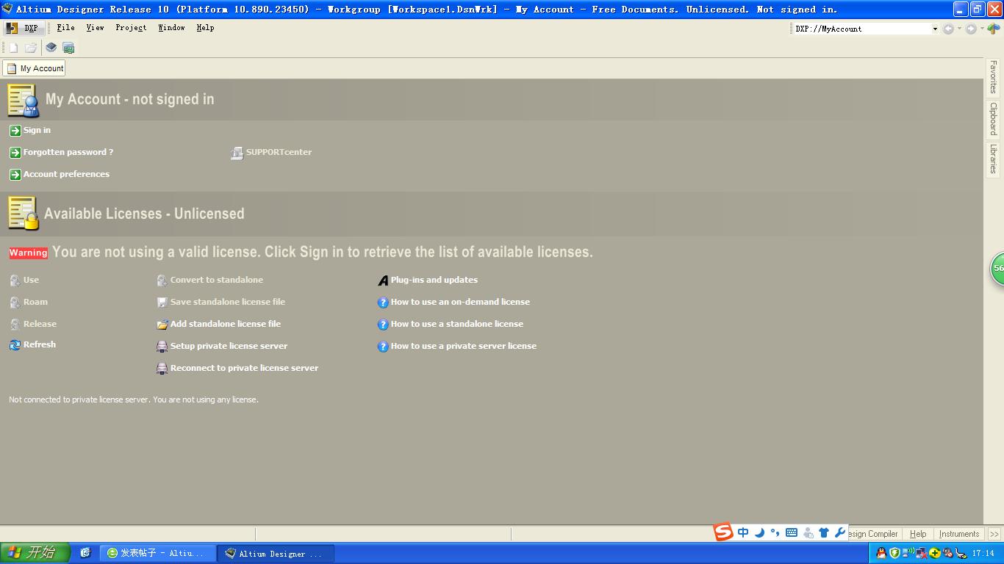Open the Favorites side panel tab
This screenshot has width=1004, height=564.
[x=993, y=77]
